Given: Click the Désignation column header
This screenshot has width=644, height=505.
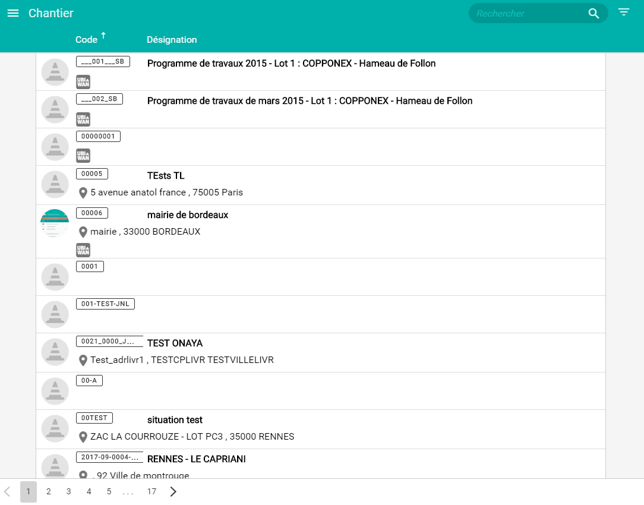Looking at the screenshot, I should (x=172, y=40).
